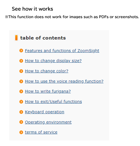Open How to exit/Useful functions link
140x146 pixels.
54,102
